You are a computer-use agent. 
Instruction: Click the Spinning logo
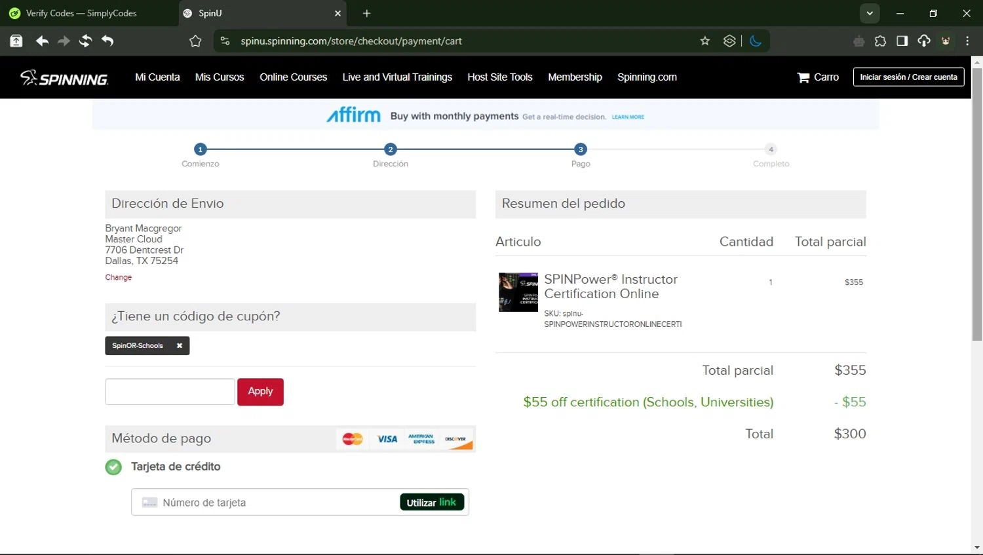(x=64, y=78)
